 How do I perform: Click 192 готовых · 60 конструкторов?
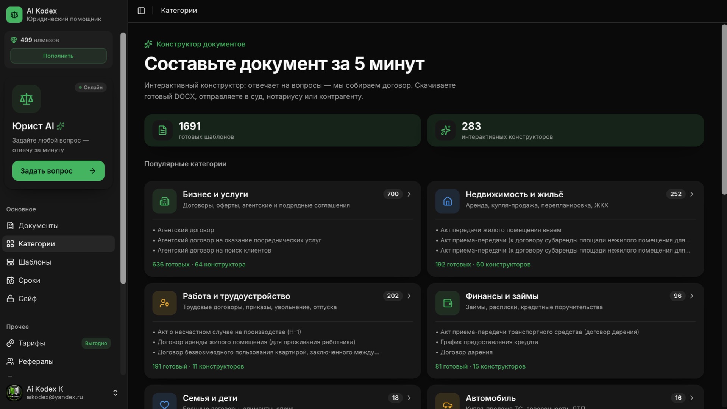point(483,265)
